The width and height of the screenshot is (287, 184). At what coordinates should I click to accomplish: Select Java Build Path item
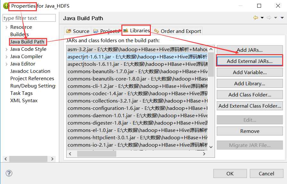(x=27, y=42)
